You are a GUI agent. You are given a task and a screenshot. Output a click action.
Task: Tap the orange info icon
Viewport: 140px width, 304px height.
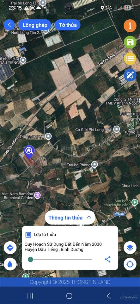click(130, 26)
